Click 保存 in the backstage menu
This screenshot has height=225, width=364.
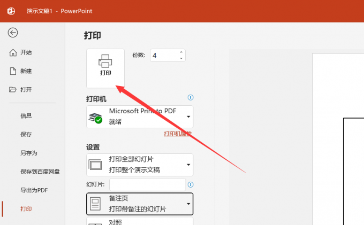point(26,134)
